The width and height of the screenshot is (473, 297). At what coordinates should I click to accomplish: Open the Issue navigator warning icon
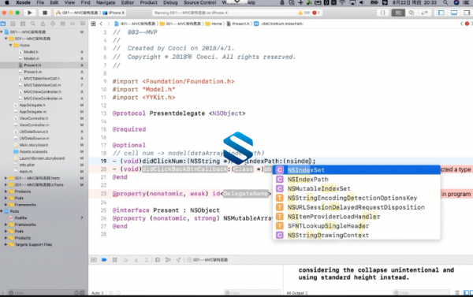(x=43, y=24)
